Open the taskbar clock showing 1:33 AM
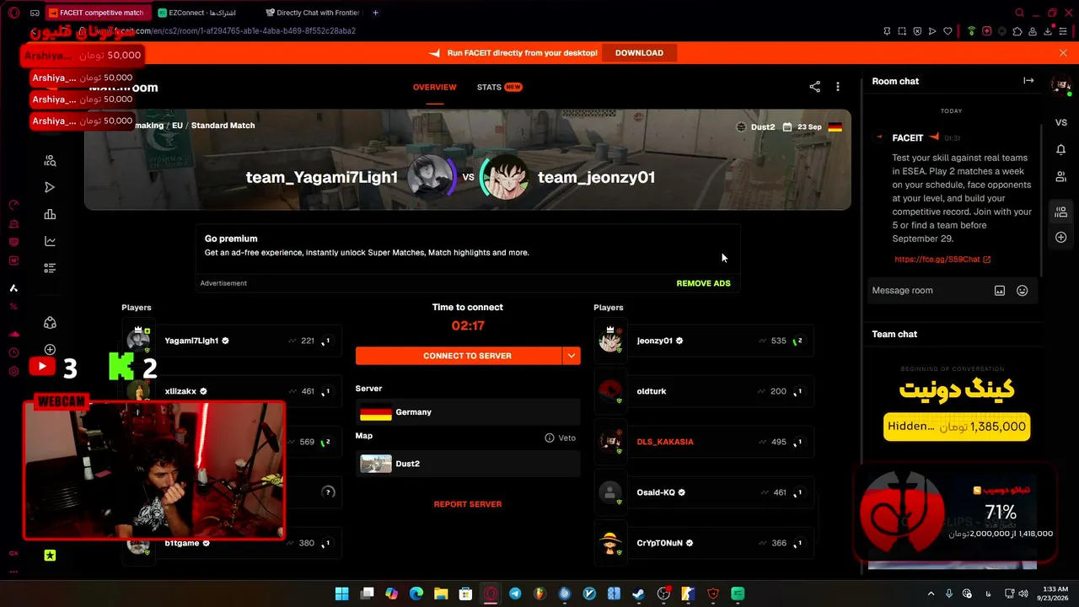1079x607 pixels. [1055, 594]
